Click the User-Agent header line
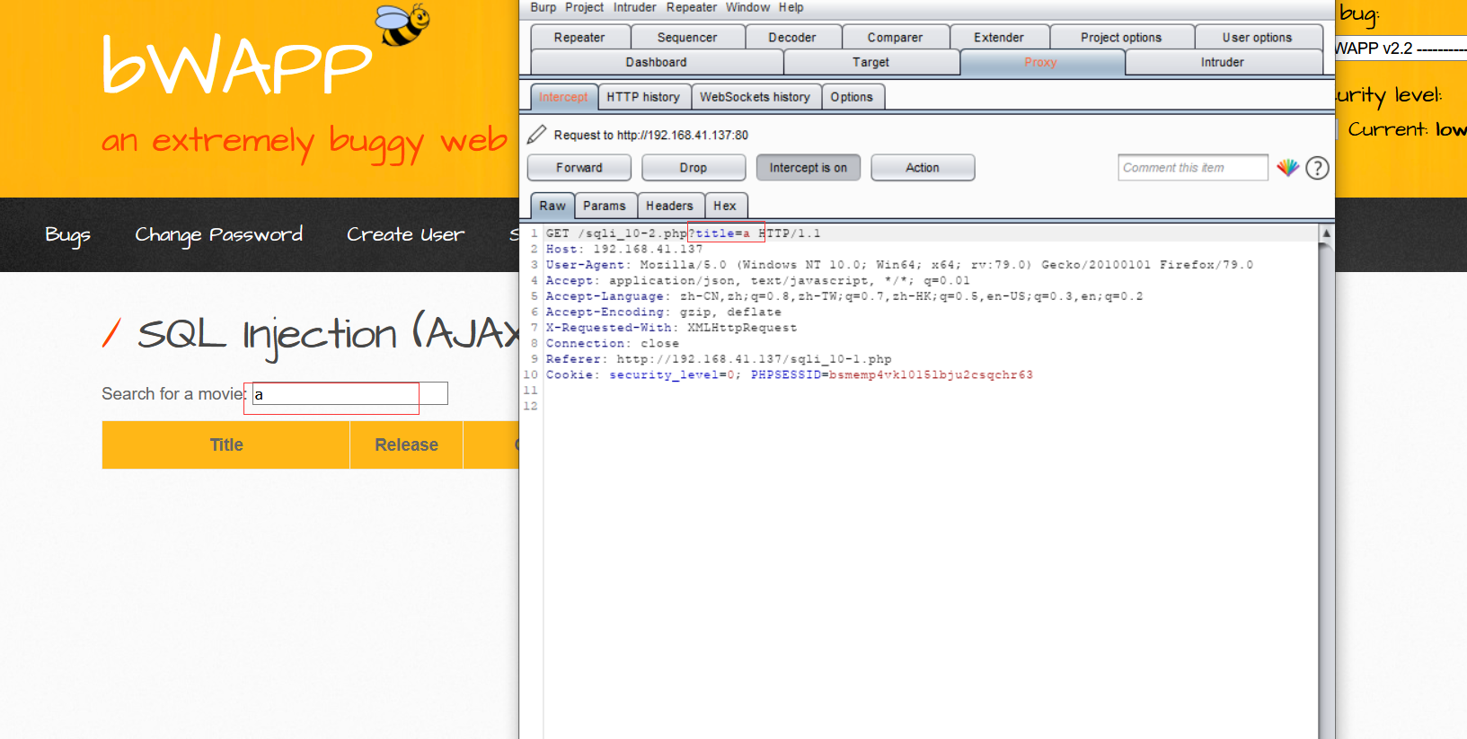The image size is (1467, 739). point(899,265)
